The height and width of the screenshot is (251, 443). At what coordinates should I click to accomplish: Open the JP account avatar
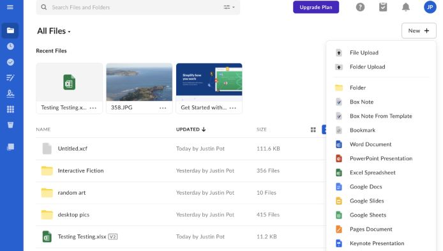430,7
